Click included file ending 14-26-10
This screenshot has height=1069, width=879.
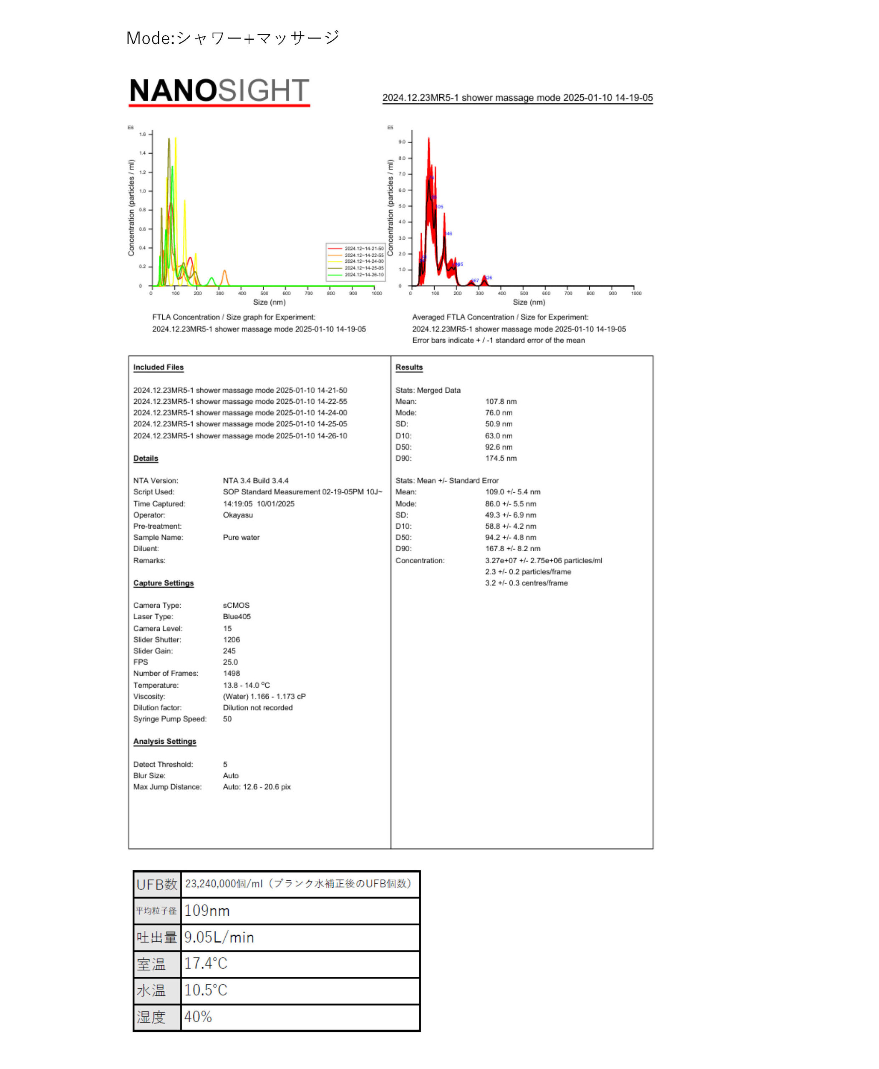tap(240, 436)
